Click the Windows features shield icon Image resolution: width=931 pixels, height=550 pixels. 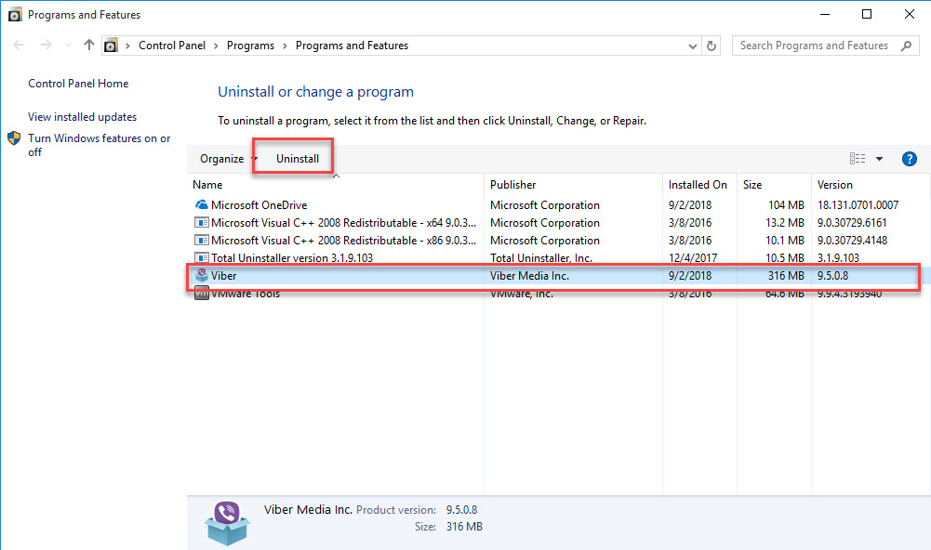point(14,138)
